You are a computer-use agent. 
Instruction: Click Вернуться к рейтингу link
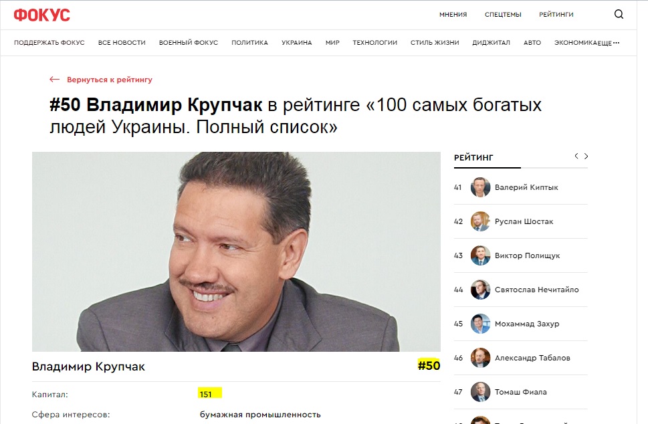click(109, 80)
